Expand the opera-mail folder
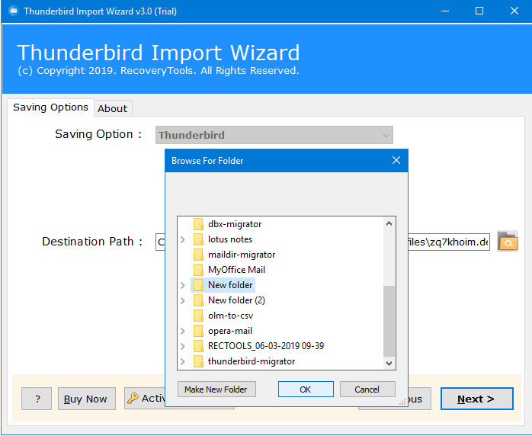This screenshot has height=436, width=532. (x=183, y=331)
